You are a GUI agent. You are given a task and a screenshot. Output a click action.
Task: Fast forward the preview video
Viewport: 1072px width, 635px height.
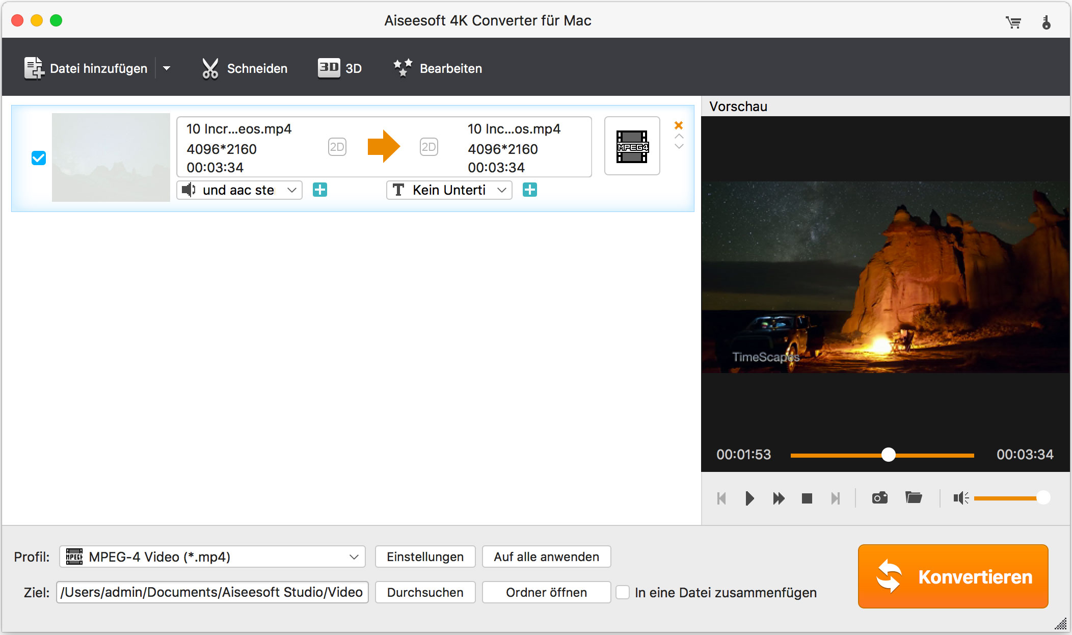779,498
